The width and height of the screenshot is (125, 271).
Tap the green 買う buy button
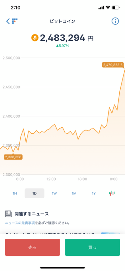click(92, 247)
